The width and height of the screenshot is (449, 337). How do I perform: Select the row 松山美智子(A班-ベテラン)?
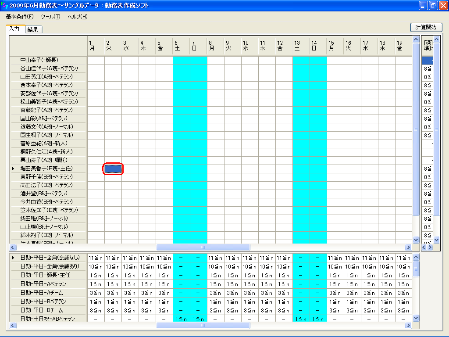[x=48, y=102]
